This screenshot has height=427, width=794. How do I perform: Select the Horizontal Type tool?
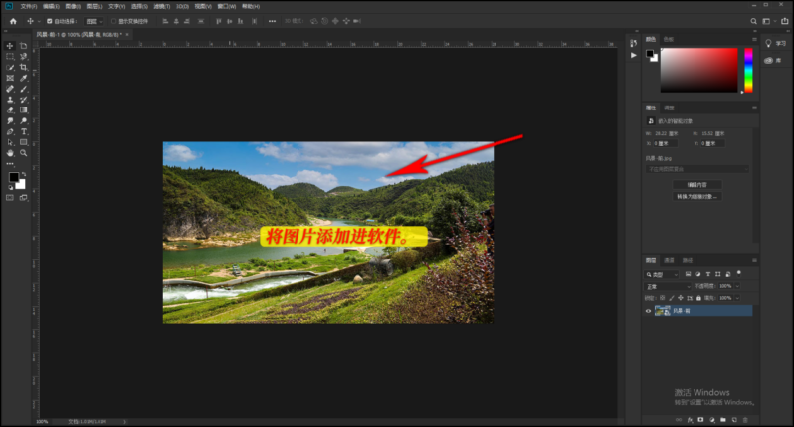[x=23, y=131]
